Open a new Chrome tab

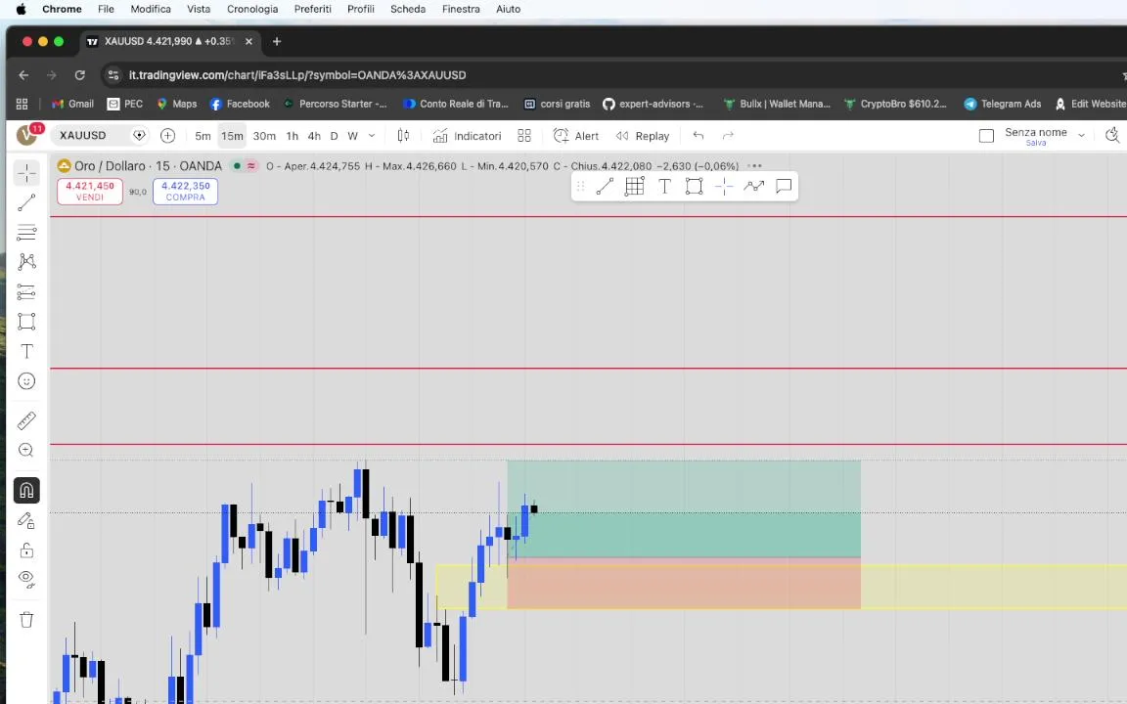click(x=277, y=42)
